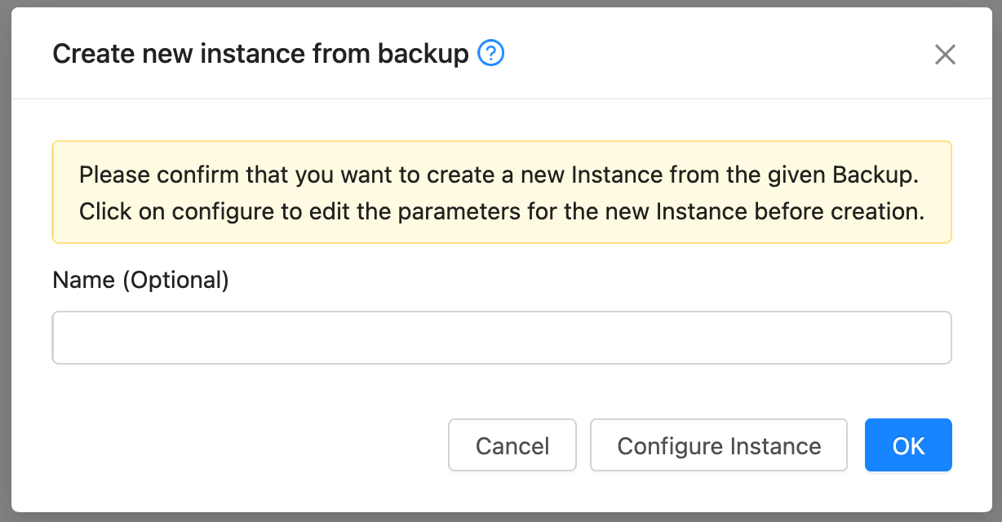Click Configure Instance to edit parameters
Image resolution: width=1002 pixels, height=522 pixels.
pos(718,445)
